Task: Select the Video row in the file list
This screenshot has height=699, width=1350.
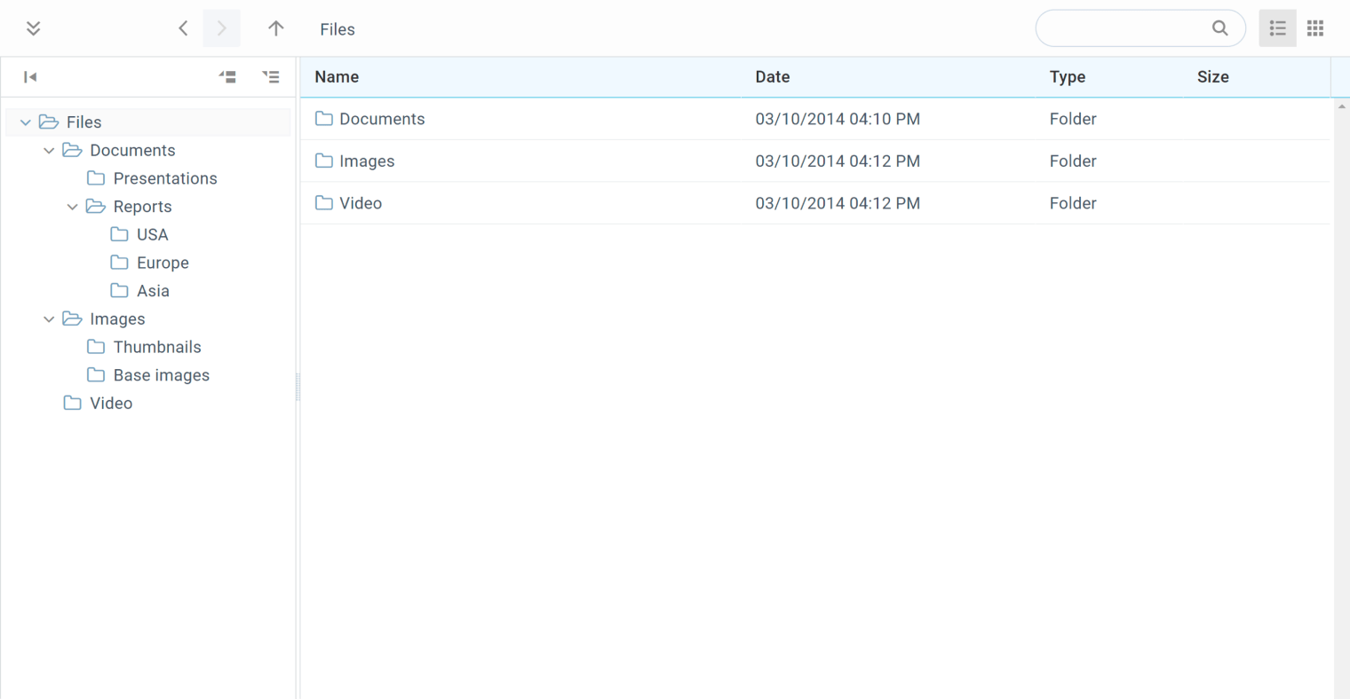Action: (815, 203)
